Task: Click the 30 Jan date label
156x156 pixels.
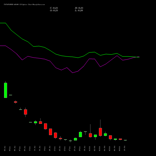Action: [x=85, y=149]
